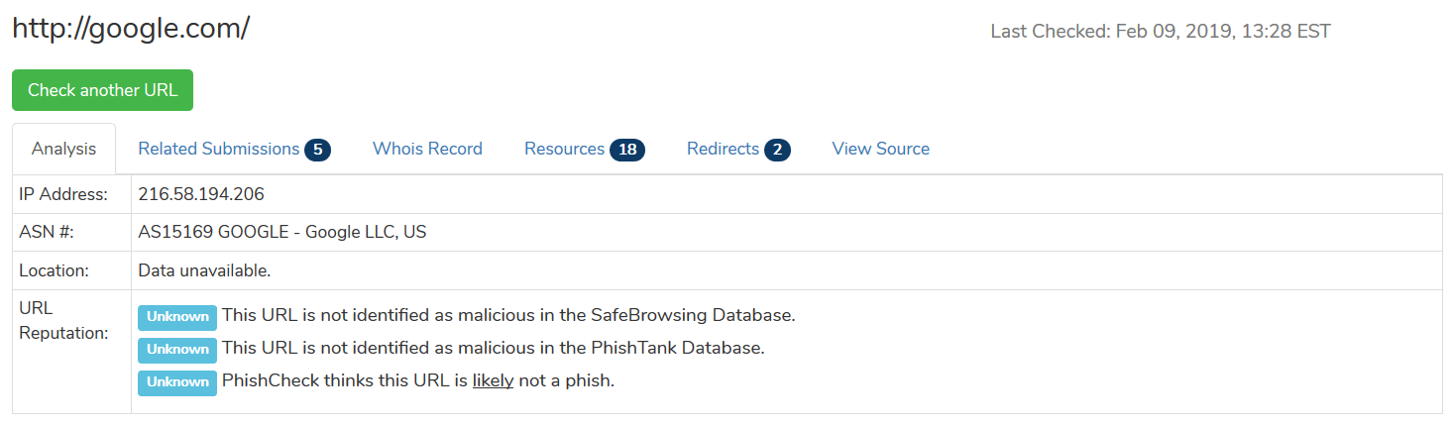Open the View Source tab
This screenshot has height=427, width=1455.
pos(880,149)
